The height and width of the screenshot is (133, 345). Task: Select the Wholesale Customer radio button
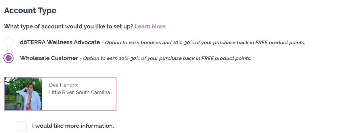click(x=9, y=58)
